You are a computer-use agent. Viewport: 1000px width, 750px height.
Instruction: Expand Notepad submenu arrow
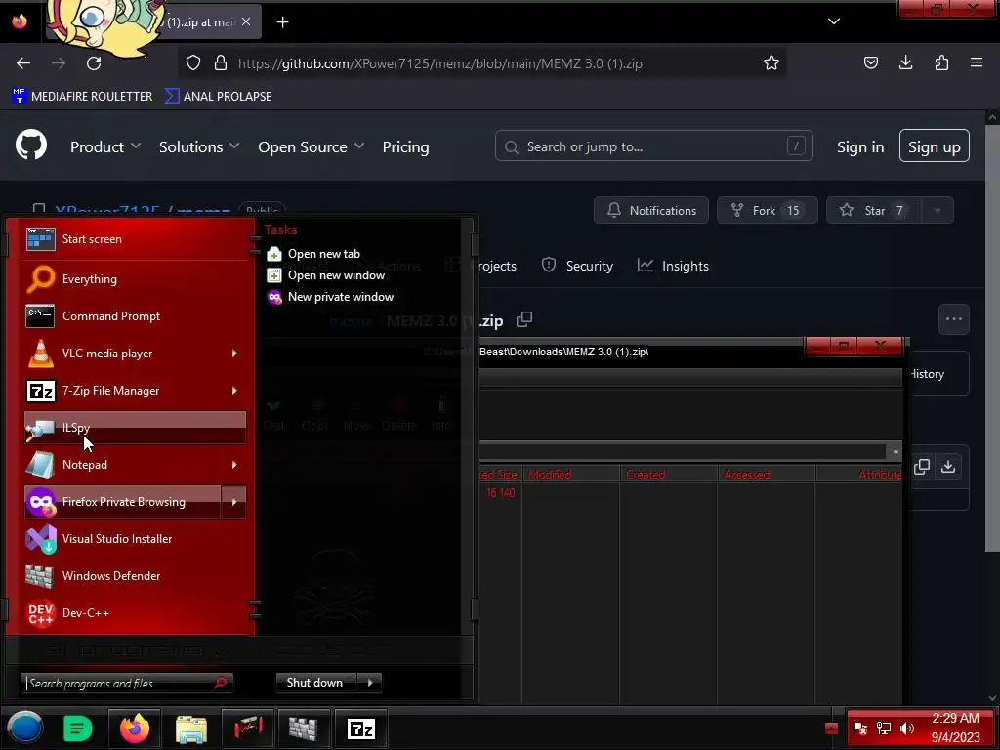click(234, 465)
